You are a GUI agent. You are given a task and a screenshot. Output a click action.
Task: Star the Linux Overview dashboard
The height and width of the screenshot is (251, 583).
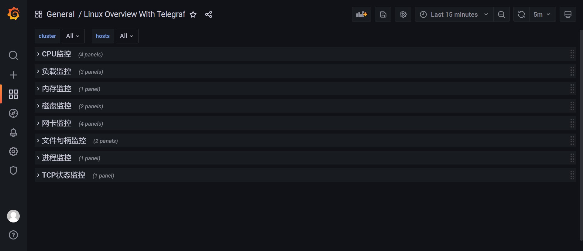coord(193,14)
